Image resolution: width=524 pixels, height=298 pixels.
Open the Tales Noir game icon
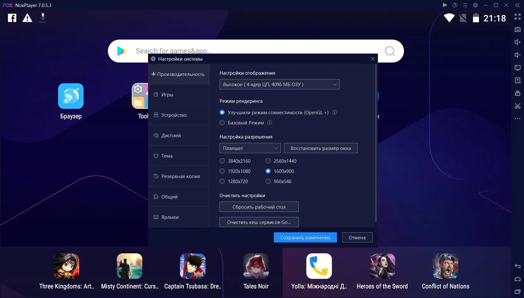click(256, 266)
